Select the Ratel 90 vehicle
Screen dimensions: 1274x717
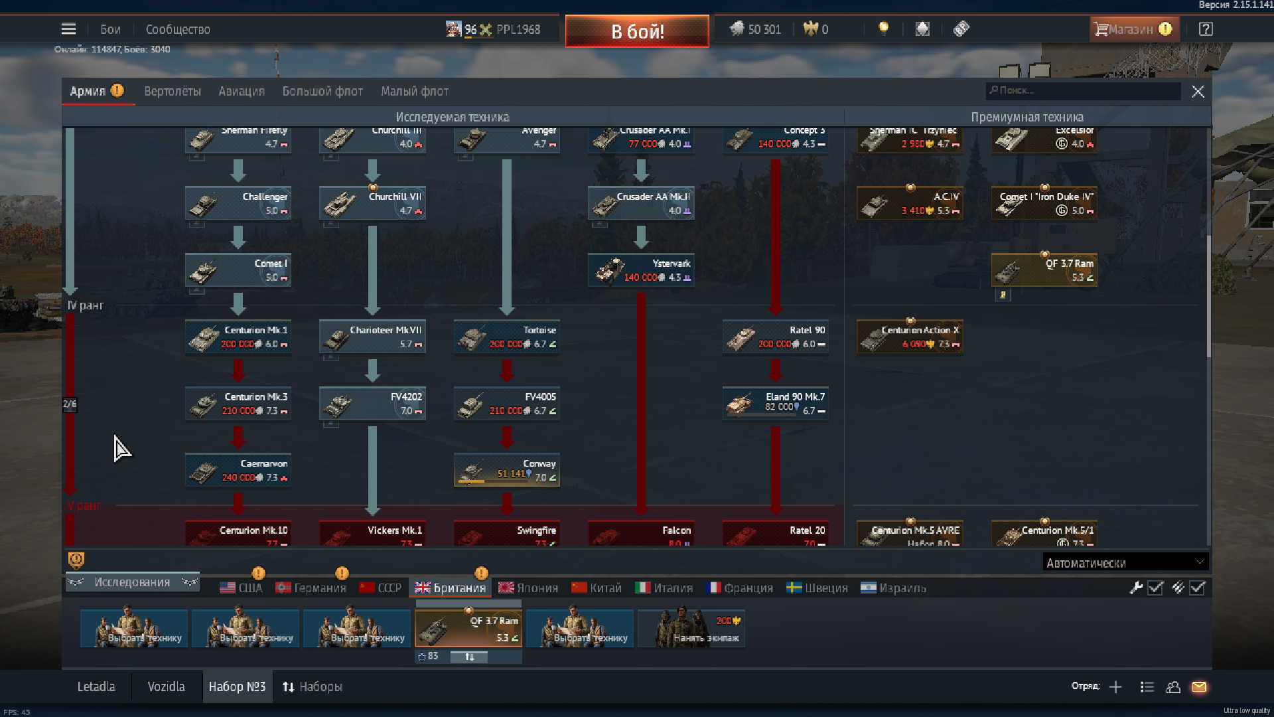[x=776, y=337]
